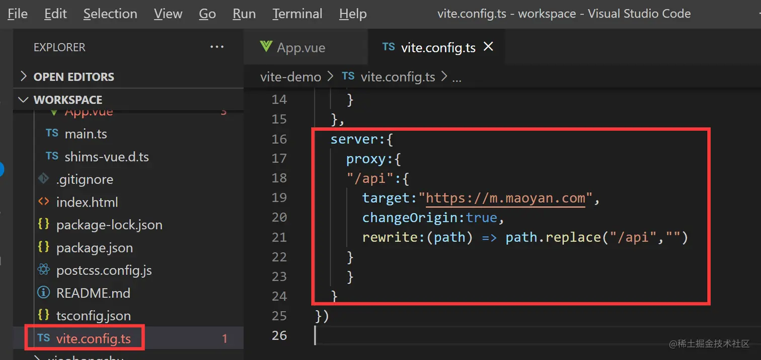Close the vite.config.ts tab
The width and height of the screenshot is (761, 360).
[x=488, y=47]
